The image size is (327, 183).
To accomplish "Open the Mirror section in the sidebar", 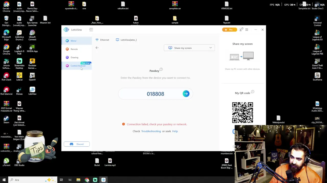I will coord(77,41).
